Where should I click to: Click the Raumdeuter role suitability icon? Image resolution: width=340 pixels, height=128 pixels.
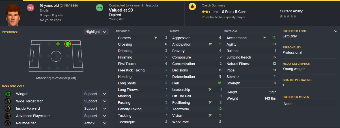8,123
